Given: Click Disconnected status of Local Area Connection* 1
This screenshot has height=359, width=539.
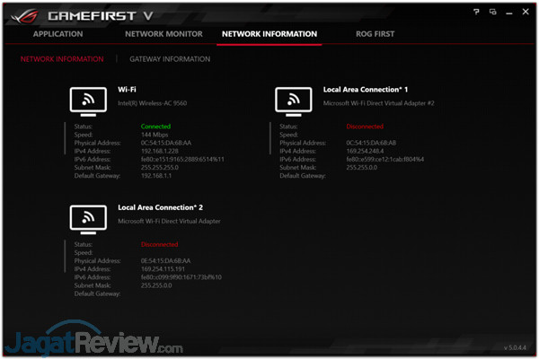Looking at the screenshot, I should (365, 127).
